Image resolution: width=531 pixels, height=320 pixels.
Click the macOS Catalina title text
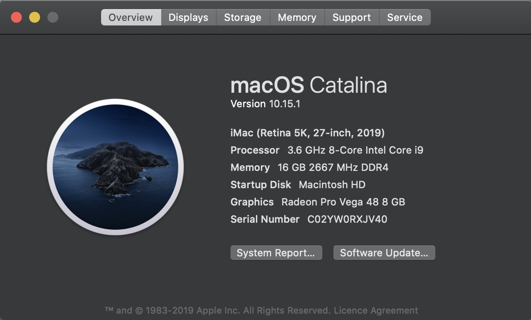(309, 85)
